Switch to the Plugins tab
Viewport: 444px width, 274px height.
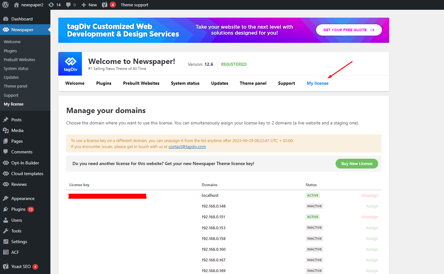pyautogui.click(x=104, y=83)
